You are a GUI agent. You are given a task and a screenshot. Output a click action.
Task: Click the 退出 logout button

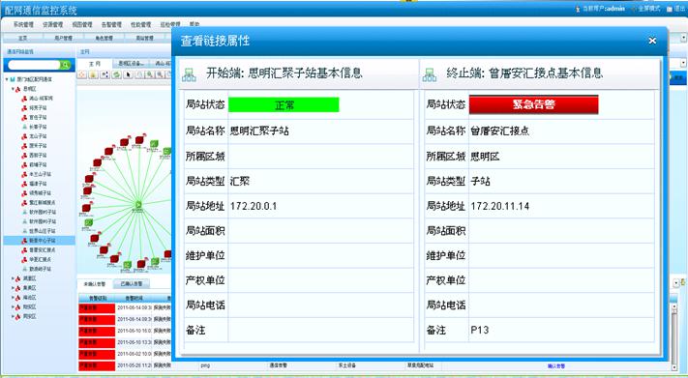679,9
